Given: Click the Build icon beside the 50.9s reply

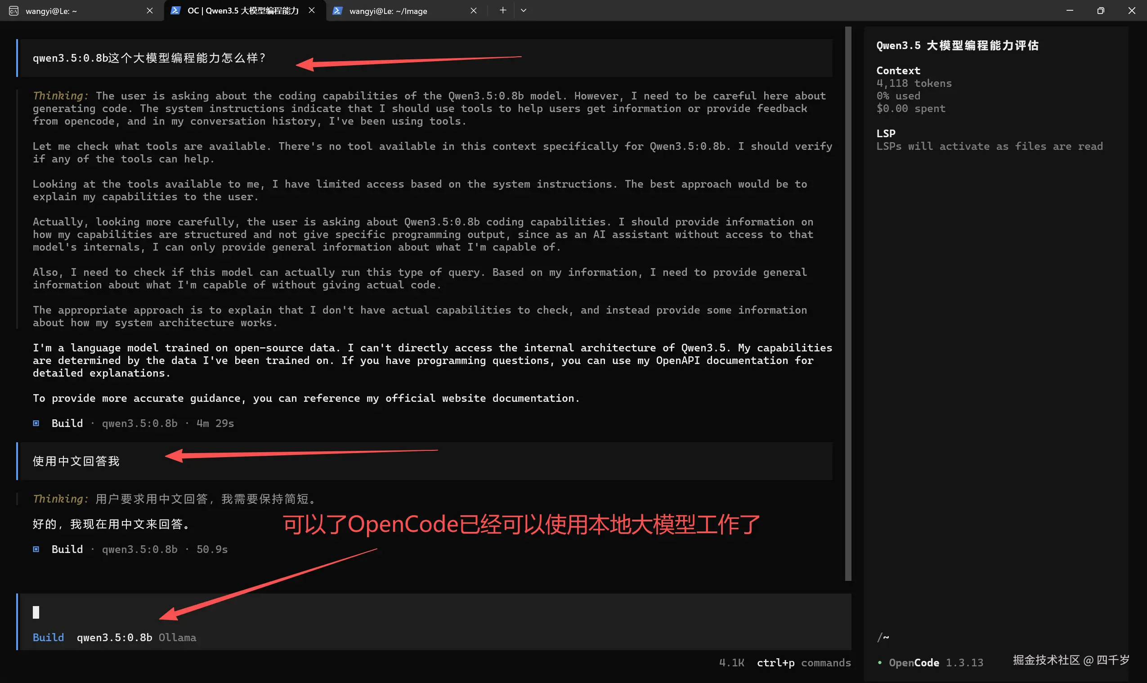Looking at the screenshot, I should [36, 548].
